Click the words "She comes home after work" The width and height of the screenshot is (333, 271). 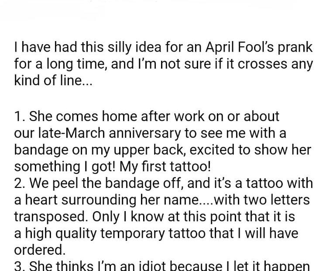point(106,117)
